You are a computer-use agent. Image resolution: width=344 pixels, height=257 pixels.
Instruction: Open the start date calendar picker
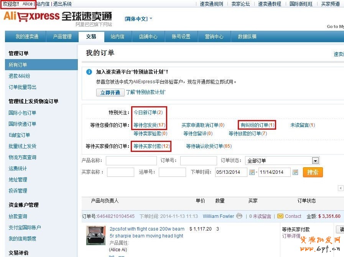[252, 172]
